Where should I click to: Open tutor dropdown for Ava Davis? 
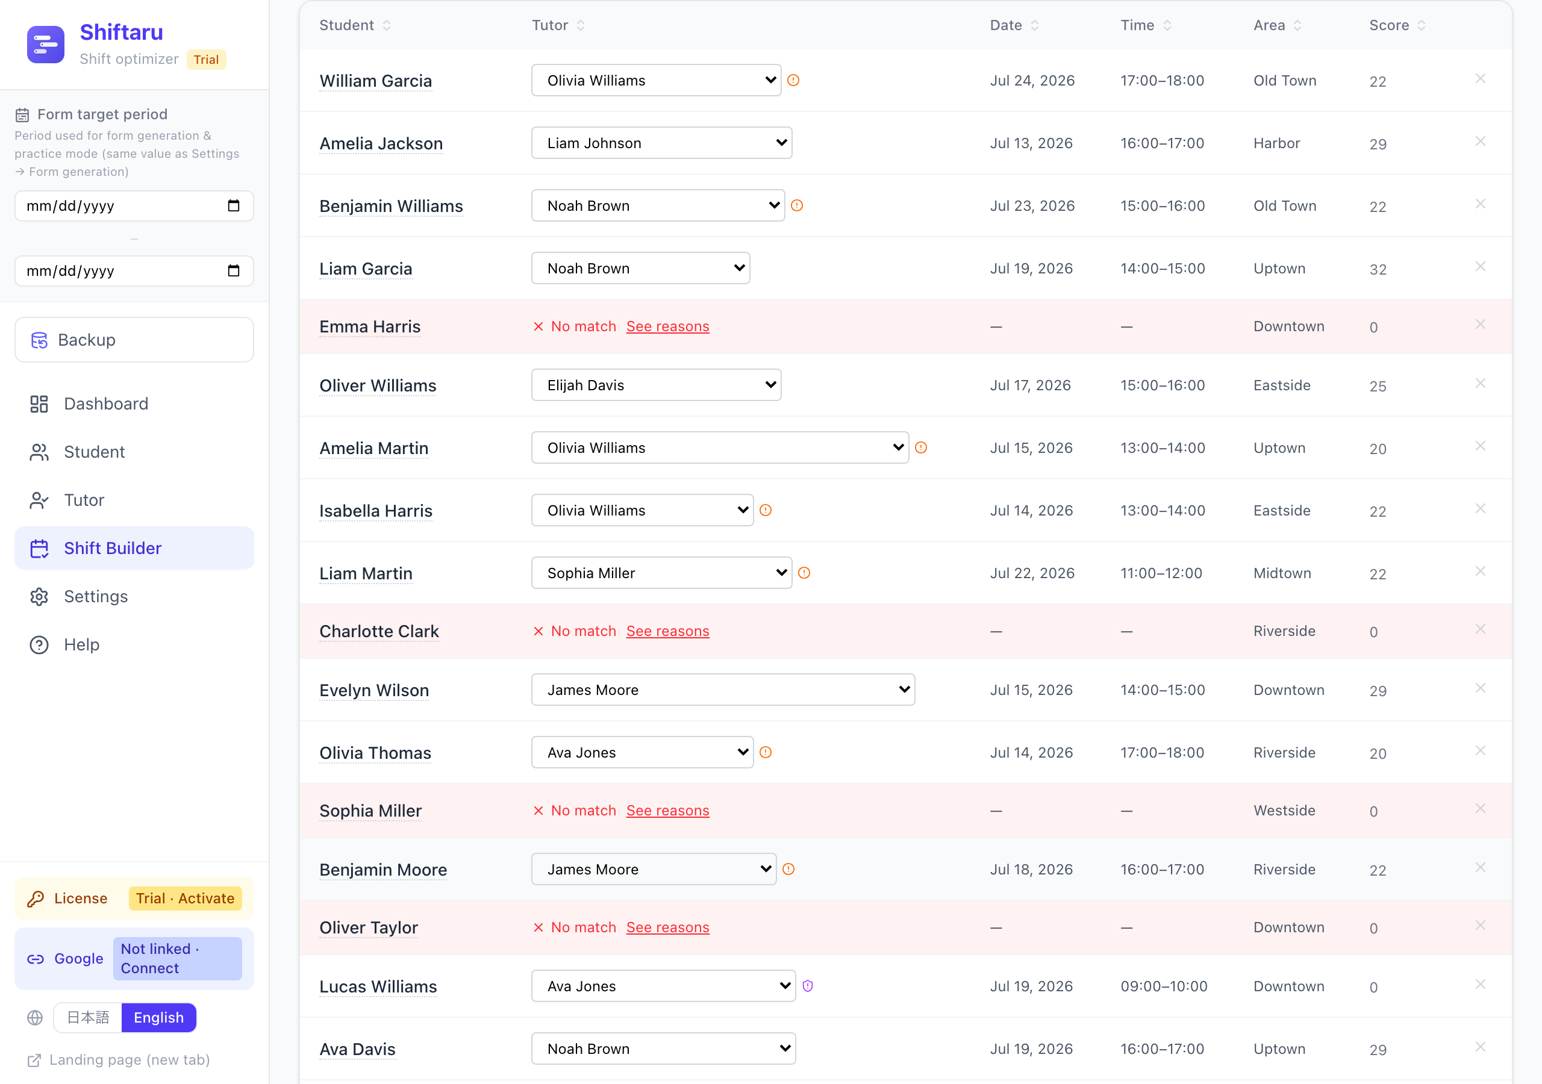pos(664,1048)
